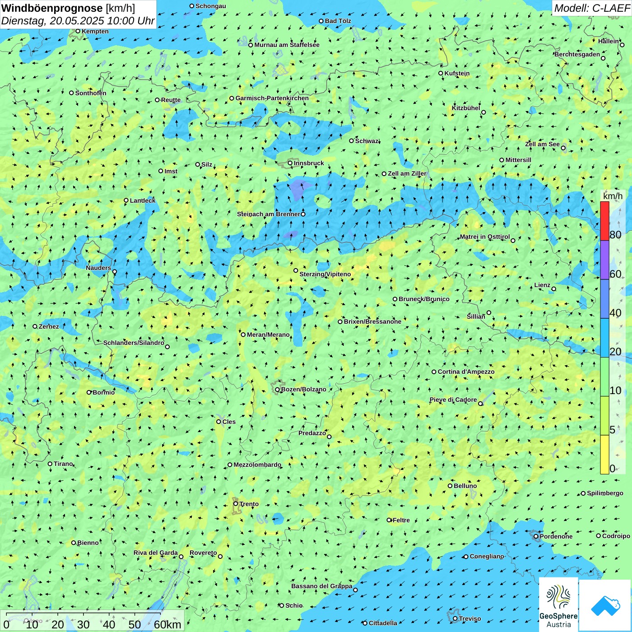This screenshot has height=632, width=632.
Task: Click the 'Feltre' town label
Action: (x=401, y=520)
